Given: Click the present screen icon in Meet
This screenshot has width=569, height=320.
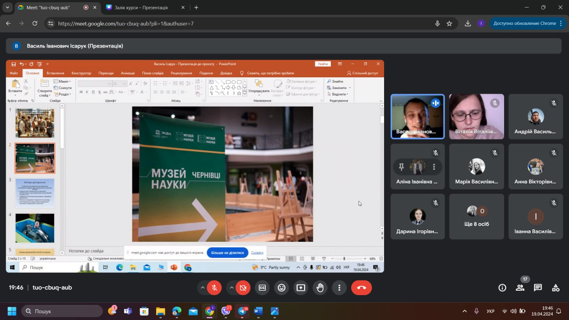Looking at the screenshot, I should click(x=301, y=288).
